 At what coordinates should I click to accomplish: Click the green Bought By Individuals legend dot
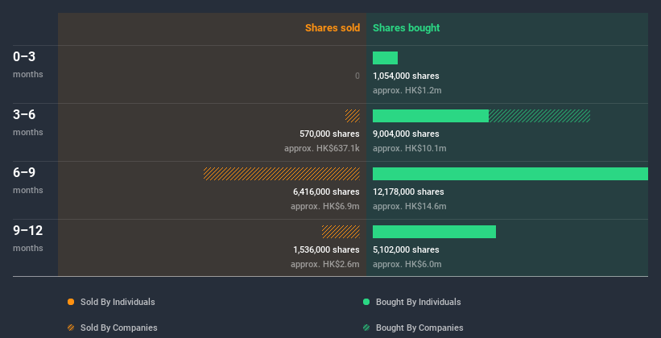[366, 302]
